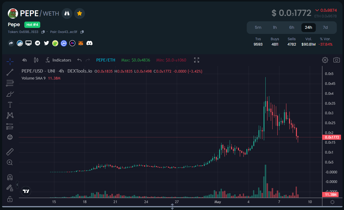
Task: Select the 7d stats tab
Action: tap(325, 28)
